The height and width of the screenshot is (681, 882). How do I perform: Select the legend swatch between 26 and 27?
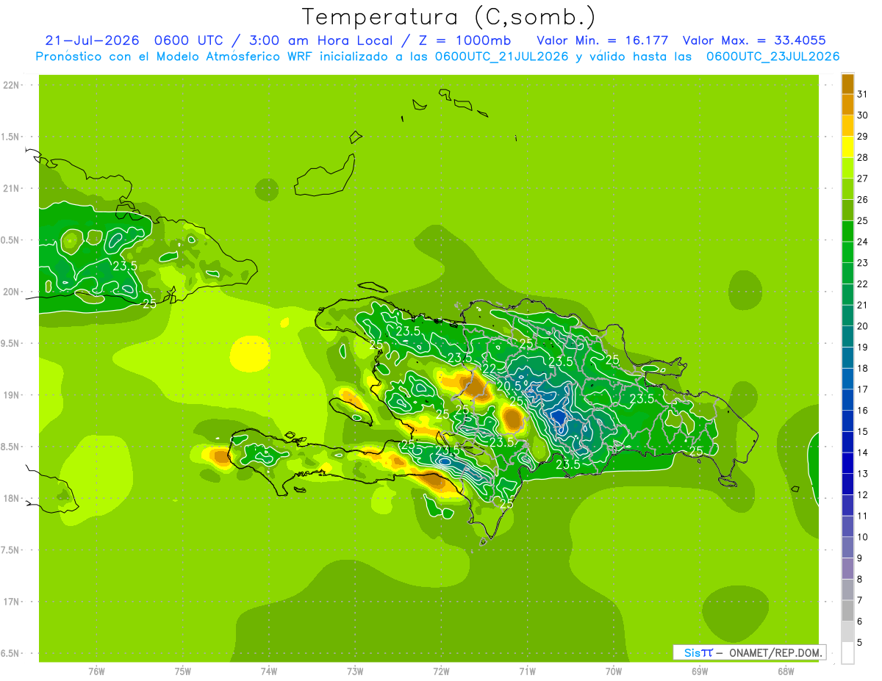tap(847, 189)
